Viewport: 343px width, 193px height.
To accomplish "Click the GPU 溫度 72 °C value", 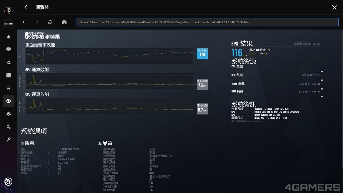I will (x=311, y=75).
